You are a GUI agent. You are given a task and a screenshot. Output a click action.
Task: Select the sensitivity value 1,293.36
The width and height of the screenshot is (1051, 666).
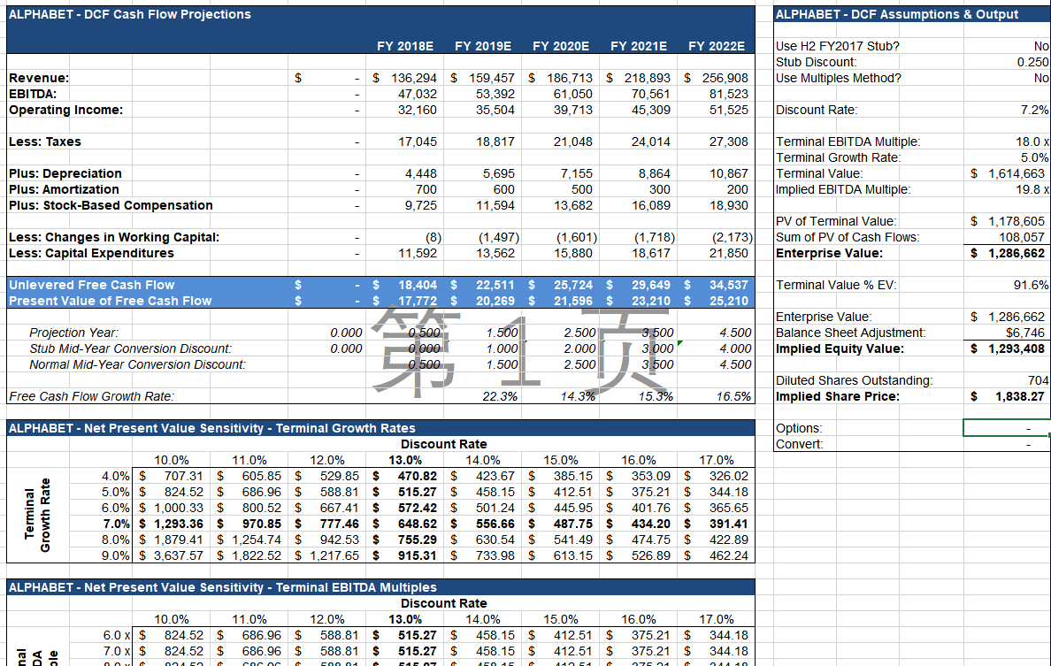[x=178, y=524]
